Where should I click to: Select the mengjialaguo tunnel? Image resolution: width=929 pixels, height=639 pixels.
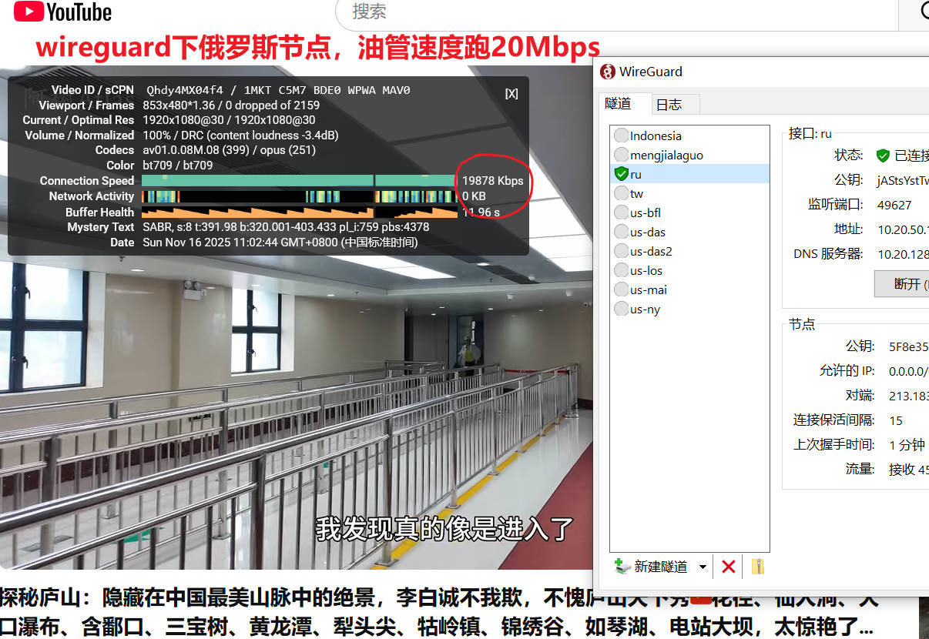coord(666,155)
